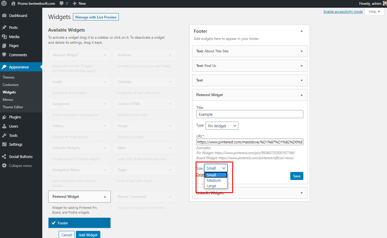387x238 pixels.
Task: Open the Help dropdown tab
Action: point(374,12)
